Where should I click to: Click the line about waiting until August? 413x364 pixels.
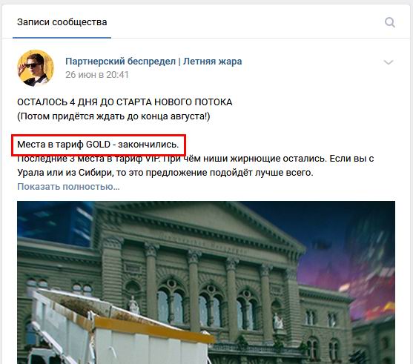113,116
